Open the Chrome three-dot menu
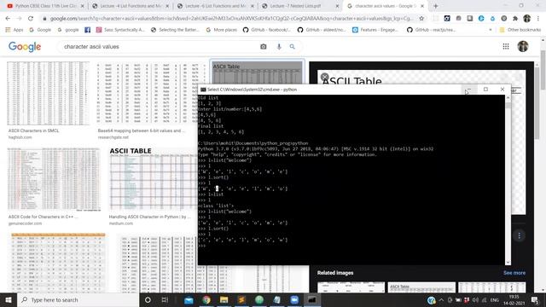Image resolution: width=546 pixels, height=307 pixels. click(538, 19)
